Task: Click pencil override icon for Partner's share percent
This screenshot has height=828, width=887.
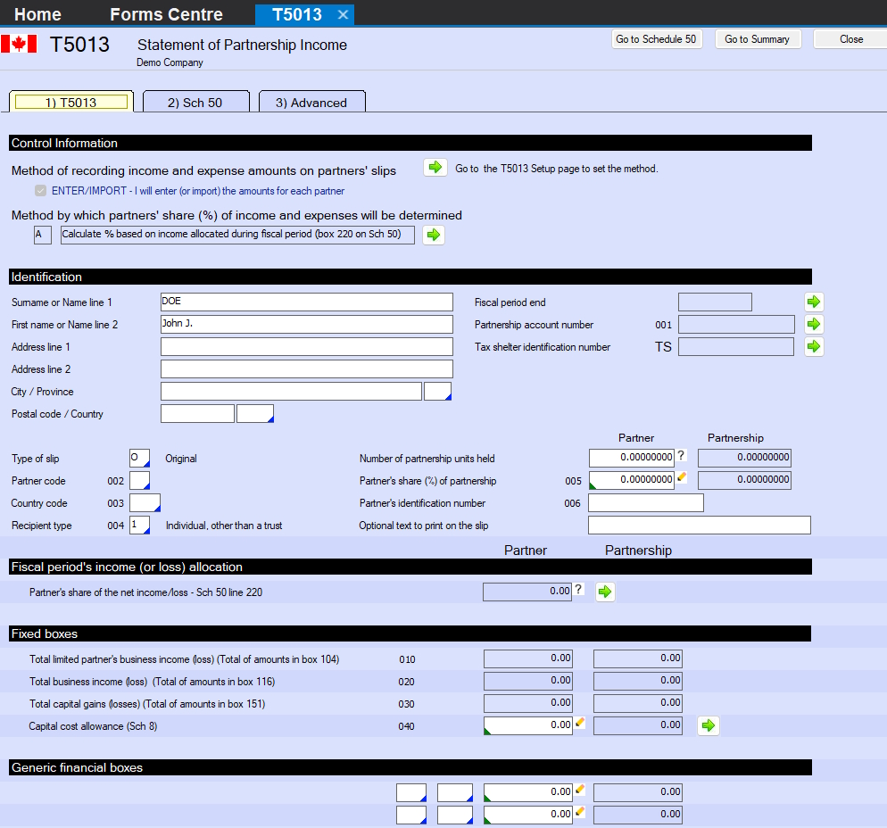Action: [x=681, y=478]
